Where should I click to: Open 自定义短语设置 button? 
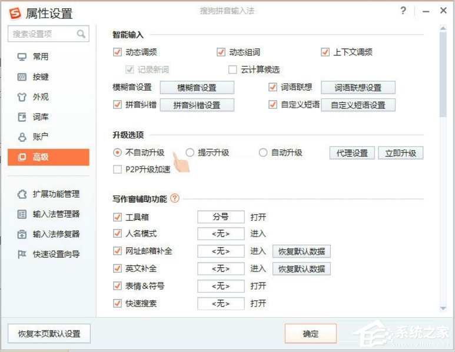point(358,105)
